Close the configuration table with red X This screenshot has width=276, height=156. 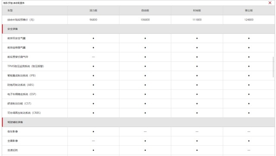tap(270, 3)
